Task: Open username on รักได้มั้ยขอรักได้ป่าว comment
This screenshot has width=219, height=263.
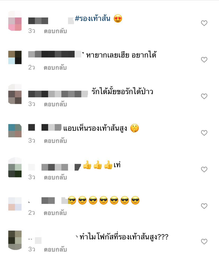Action: [x=58, y=94]
